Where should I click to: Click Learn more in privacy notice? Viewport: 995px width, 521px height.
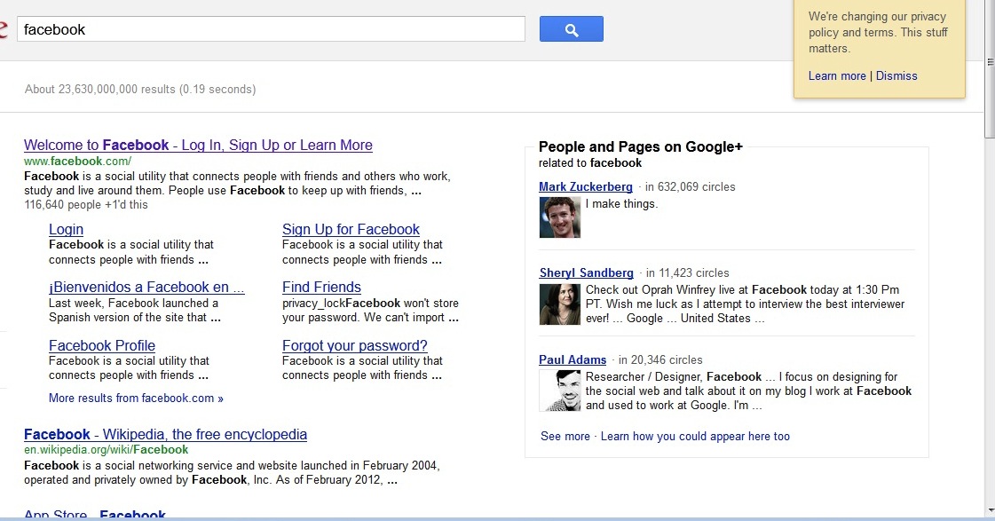[x=836, y=76]
